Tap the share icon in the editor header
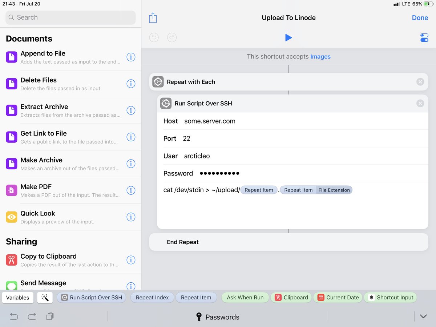Screen dimensions: 436x327 tap(153, 18)
